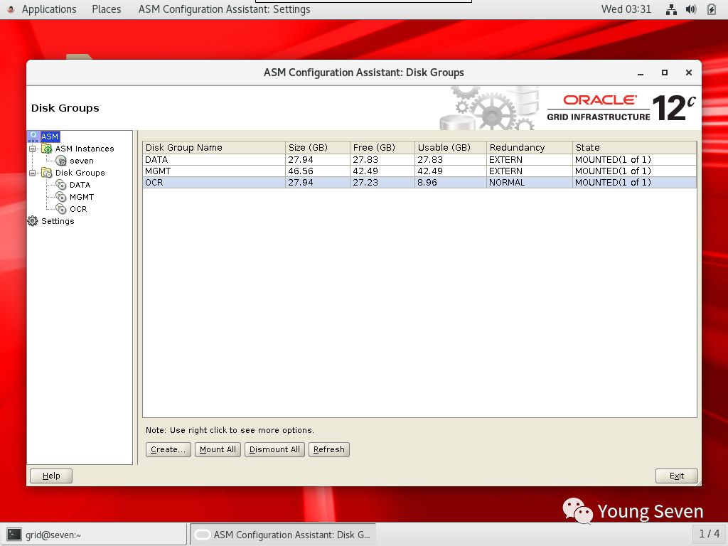Screen dimensions: 728x546
Task: Click the DATA disk icon in tree
Action: [61, 185]
